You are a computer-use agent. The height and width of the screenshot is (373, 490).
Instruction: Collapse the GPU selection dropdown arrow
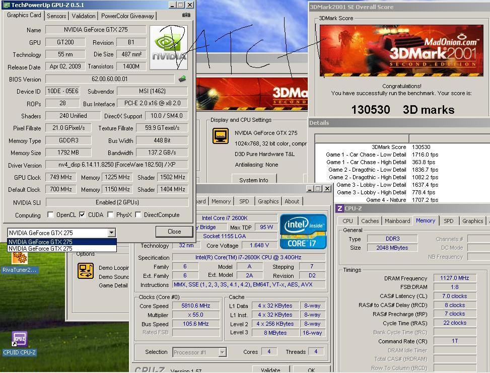point(111,233)
